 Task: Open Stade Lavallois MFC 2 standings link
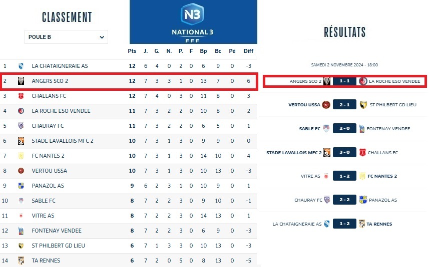point(63,141)
